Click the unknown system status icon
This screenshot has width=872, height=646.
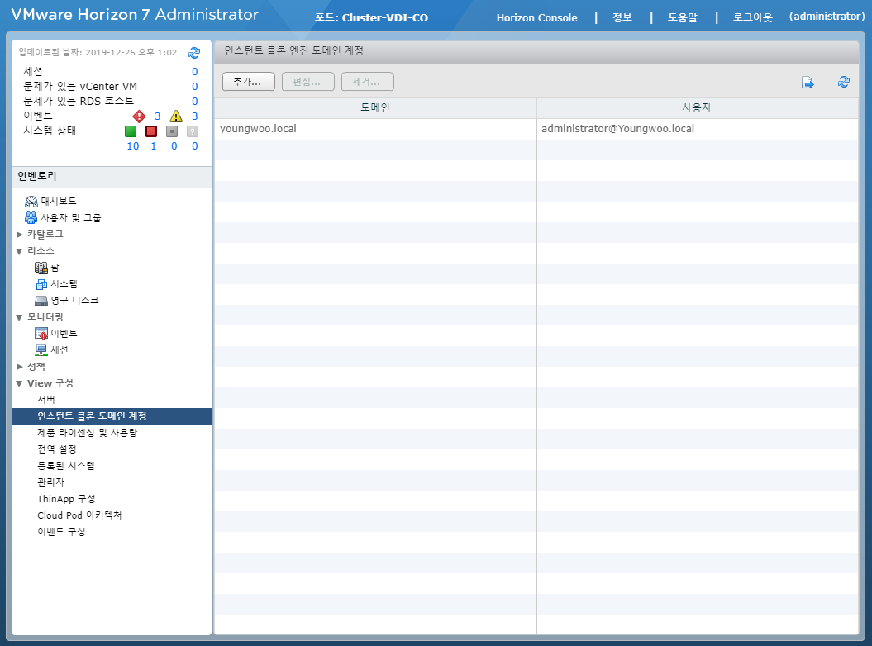[193, 131]
